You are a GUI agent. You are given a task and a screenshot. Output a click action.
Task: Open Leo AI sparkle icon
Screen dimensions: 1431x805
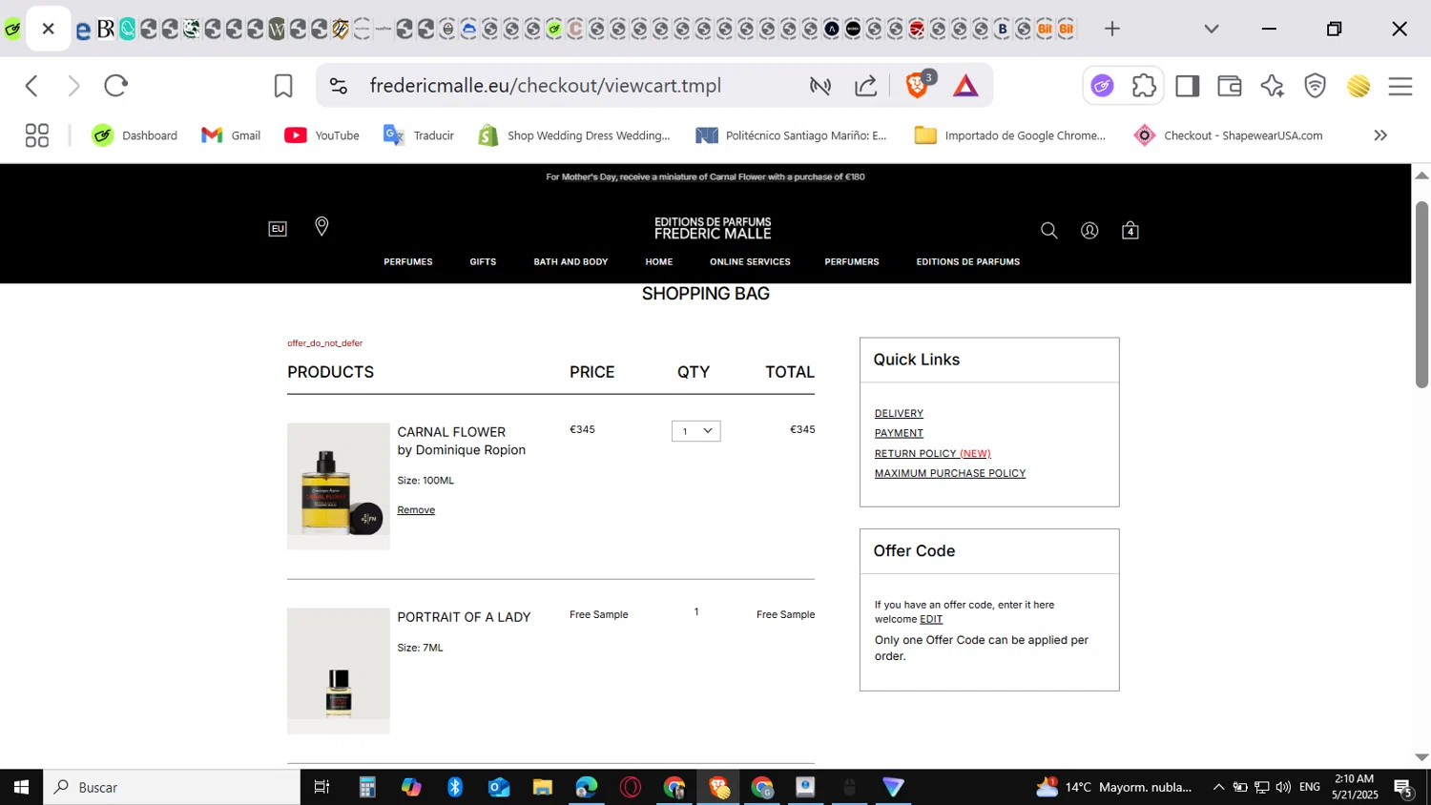(1272, 86)
